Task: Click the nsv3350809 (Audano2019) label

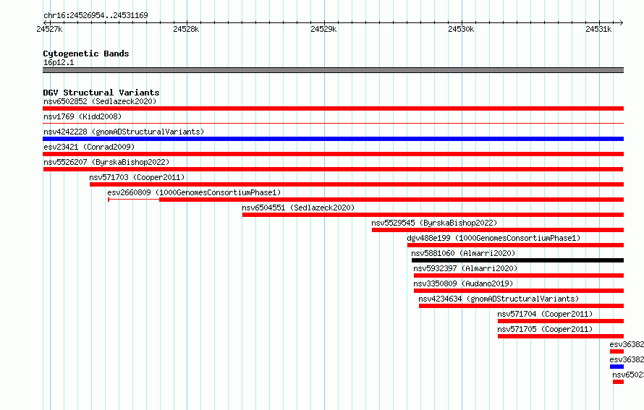Action: 463,283
